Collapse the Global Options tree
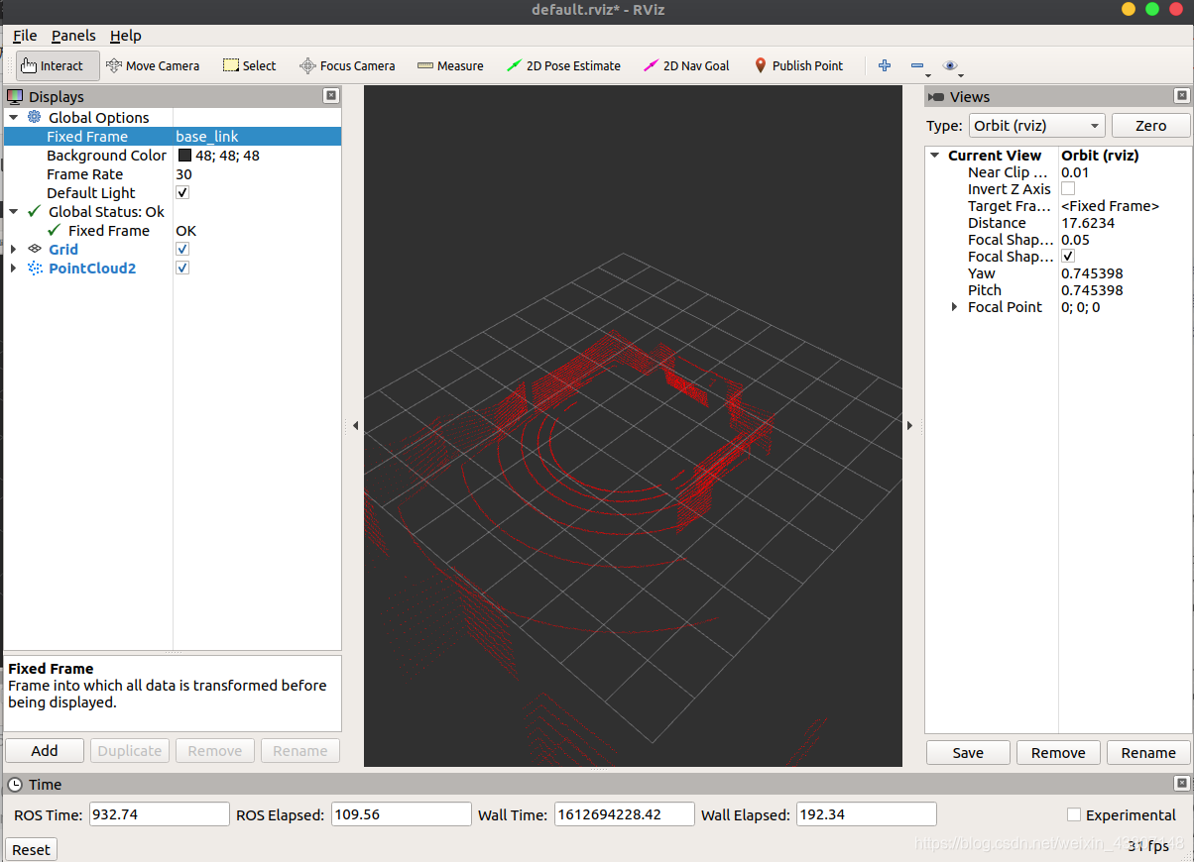 pyautogui.click(x=14, y=117)
